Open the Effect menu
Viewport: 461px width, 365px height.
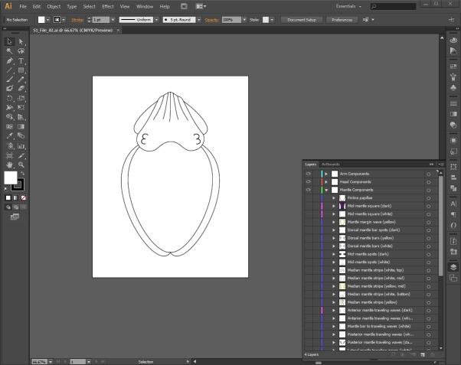coord(108,6)
